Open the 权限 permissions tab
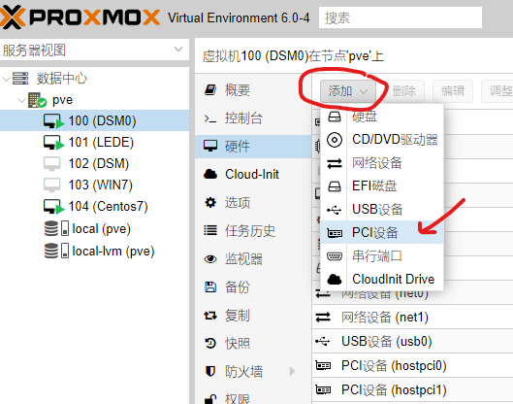 253,397
